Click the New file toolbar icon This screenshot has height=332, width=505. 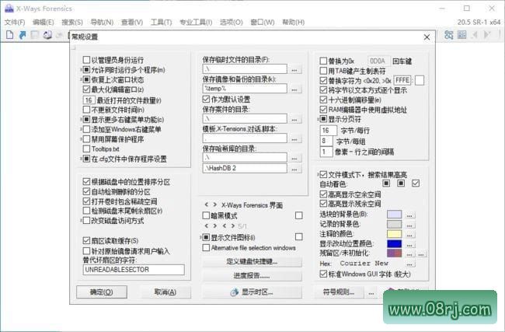(x=9, y=35)
